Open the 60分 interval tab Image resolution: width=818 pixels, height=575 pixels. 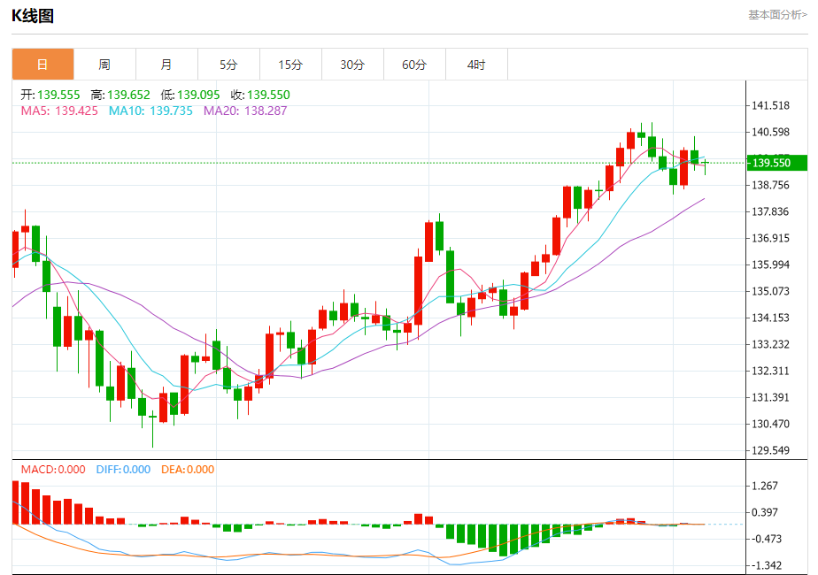pyautogui.click(x=414, y=65)
